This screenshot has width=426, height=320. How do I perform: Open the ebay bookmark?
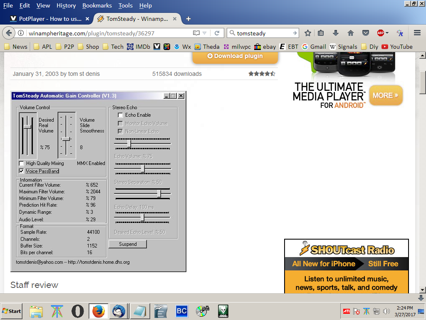[265, 47]
